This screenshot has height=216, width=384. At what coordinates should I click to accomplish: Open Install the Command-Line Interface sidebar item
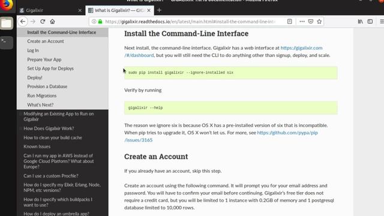tap(61, 32)
